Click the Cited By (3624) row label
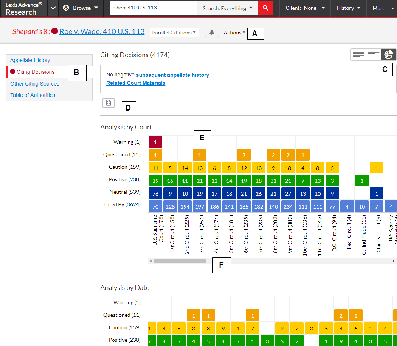The width and height of the screenshot is (397, 346). click(x=122, y=204)
